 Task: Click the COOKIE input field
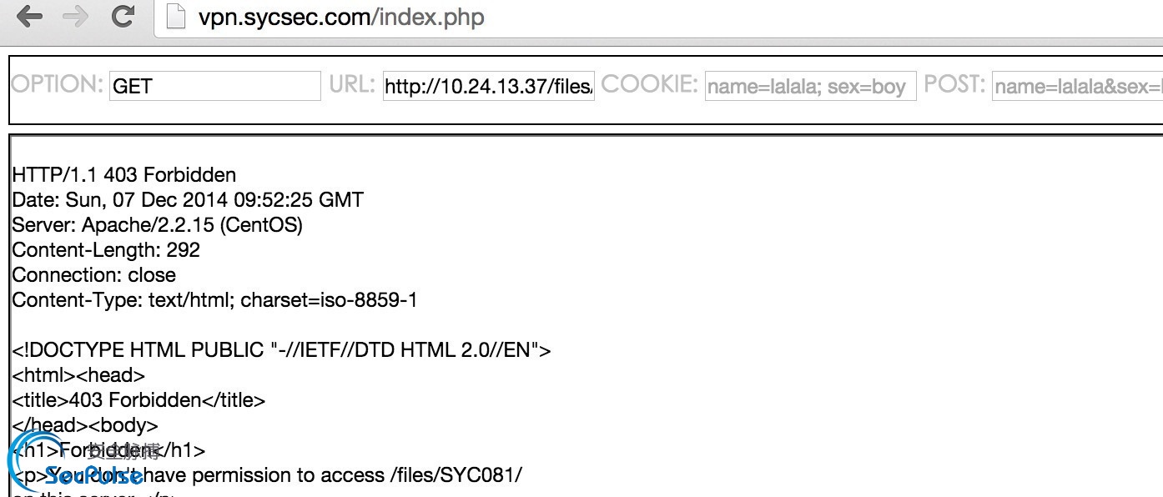(811, 86)
